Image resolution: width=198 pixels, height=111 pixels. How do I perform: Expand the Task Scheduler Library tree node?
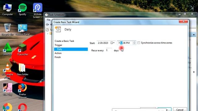[48, 34]
